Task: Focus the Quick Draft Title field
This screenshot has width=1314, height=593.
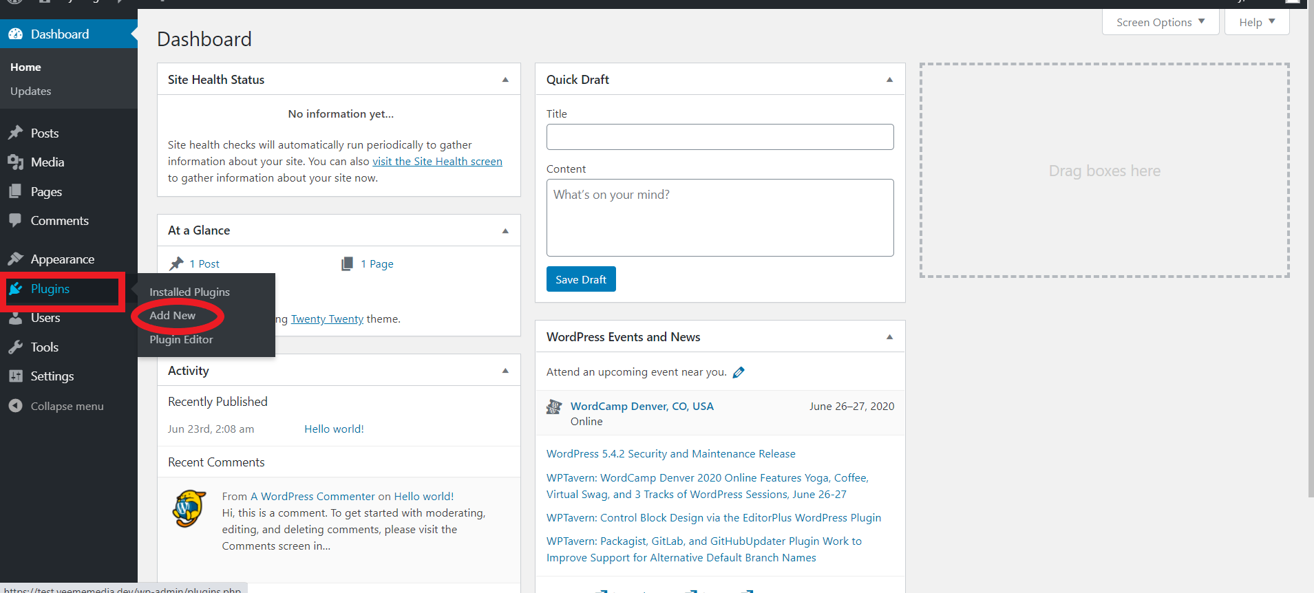Action: pyautogui.click(x=720, y=137)
